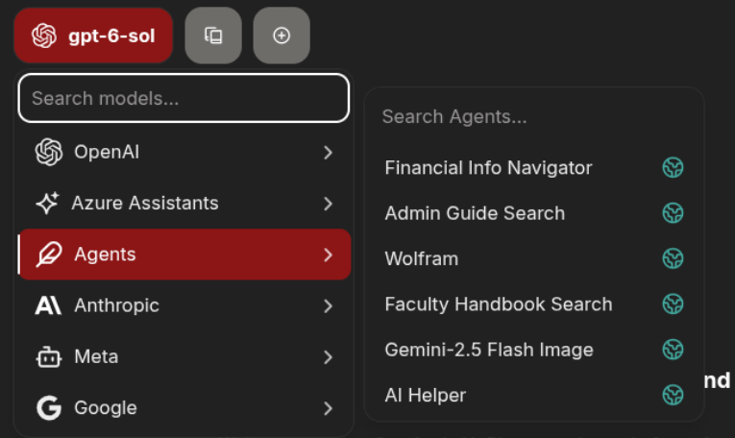Click the OpenAI logo icon in the list

coord(49,153)
